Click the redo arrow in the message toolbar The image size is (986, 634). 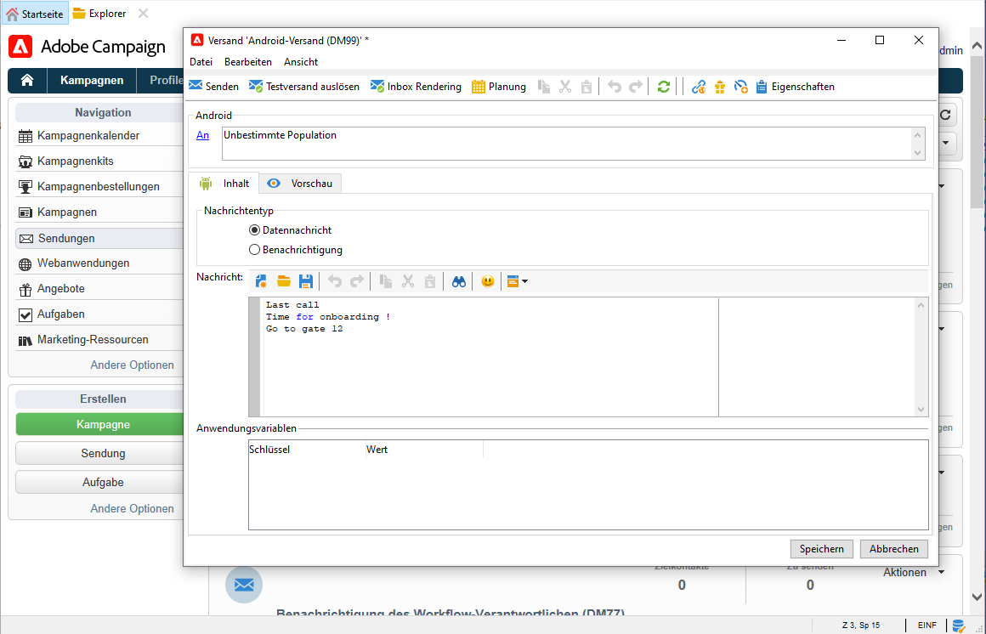[356, 281]
